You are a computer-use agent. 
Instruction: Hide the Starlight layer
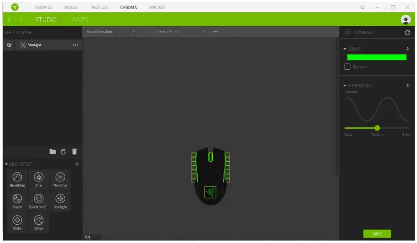coord(9,45)
